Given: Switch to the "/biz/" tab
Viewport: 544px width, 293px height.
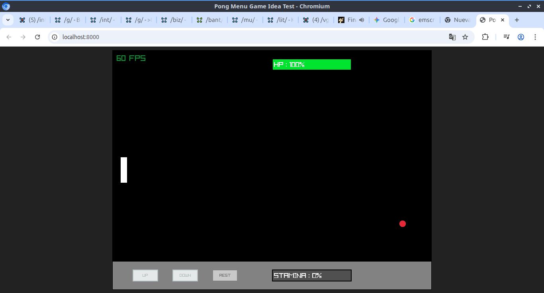Looking at the screenshot, I should pyautogui.click(x=174, y=20).
